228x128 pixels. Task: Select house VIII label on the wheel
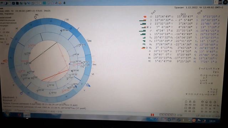pos(89,41)
